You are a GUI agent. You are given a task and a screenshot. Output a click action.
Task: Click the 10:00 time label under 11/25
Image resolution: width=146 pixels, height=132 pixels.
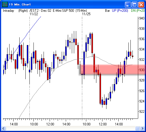(87, 124)
